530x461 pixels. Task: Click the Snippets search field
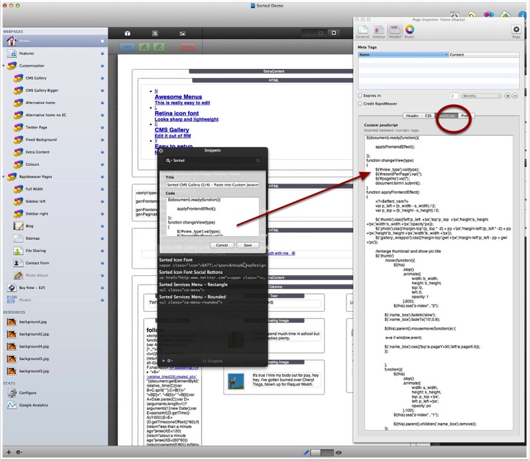[213, 161]
